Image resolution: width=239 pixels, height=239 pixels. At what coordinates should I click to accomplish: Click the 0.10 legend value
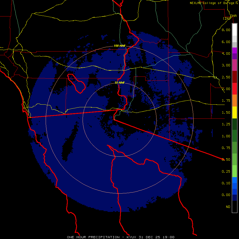click(226, 183)
